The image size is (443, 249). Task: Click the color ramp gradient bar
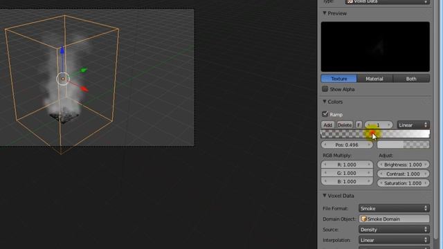click(x=375, y=133)
